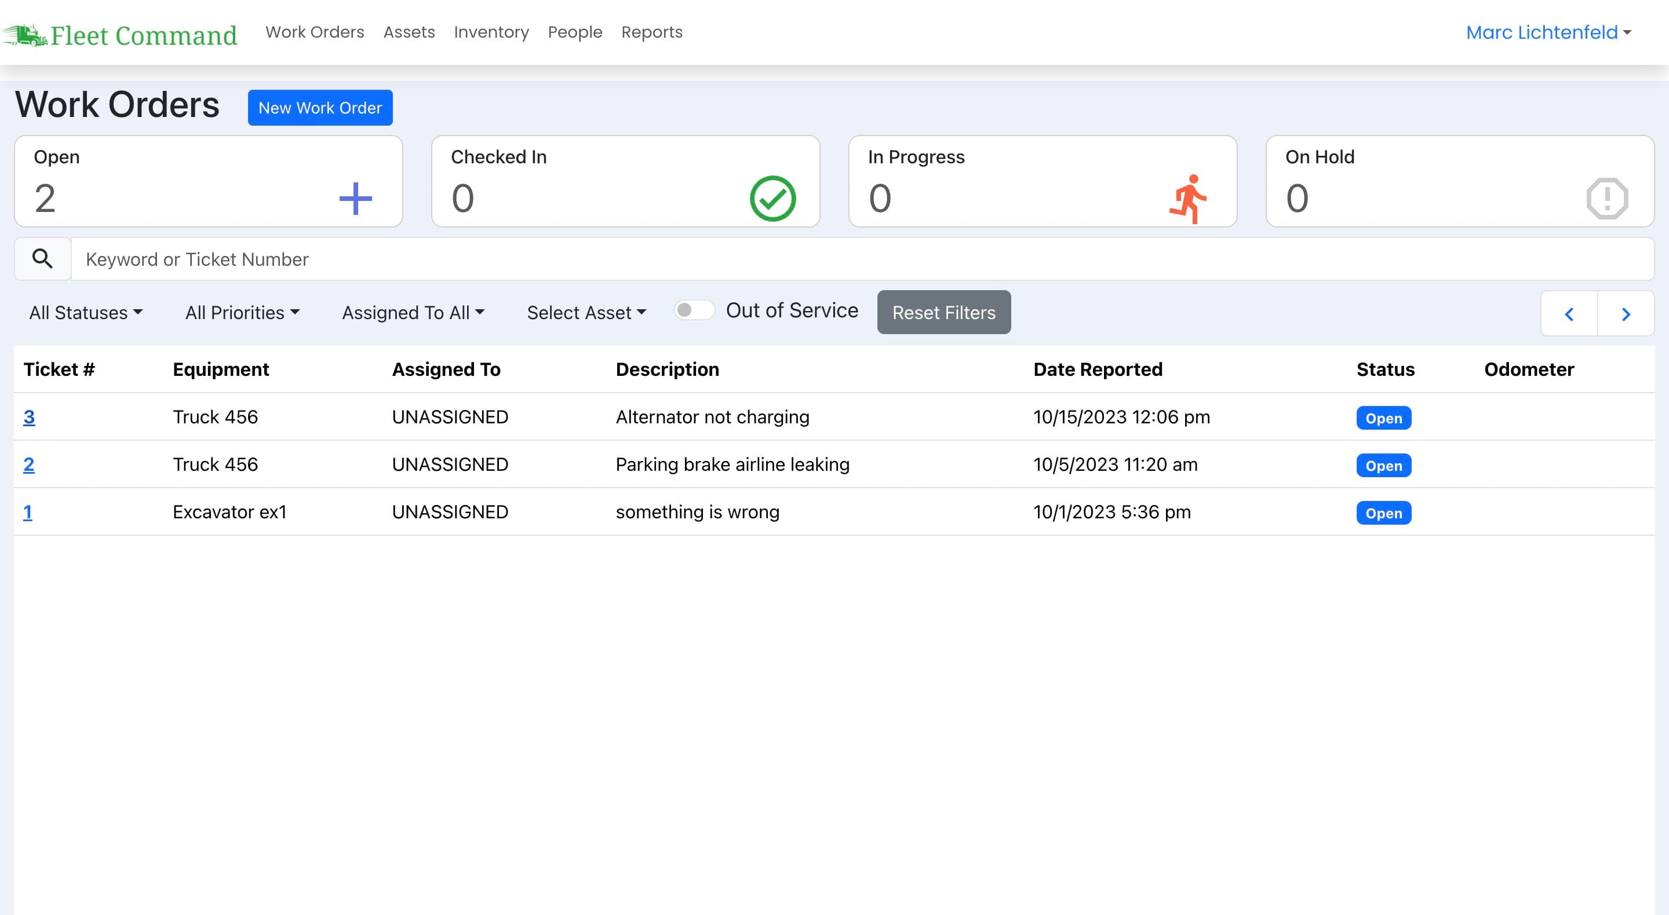Click the Excavator ex1 equipment cell
1669x915 pixels.
[x=229, y=512]
